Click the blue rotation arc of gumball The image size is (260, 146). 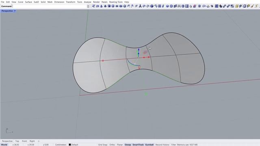click(133, 63)
